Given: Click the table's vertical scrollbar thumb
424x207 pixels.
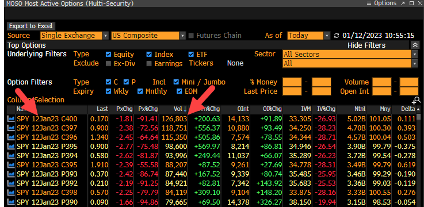Looking at the screenshot, I should click(x=419, y=117).
